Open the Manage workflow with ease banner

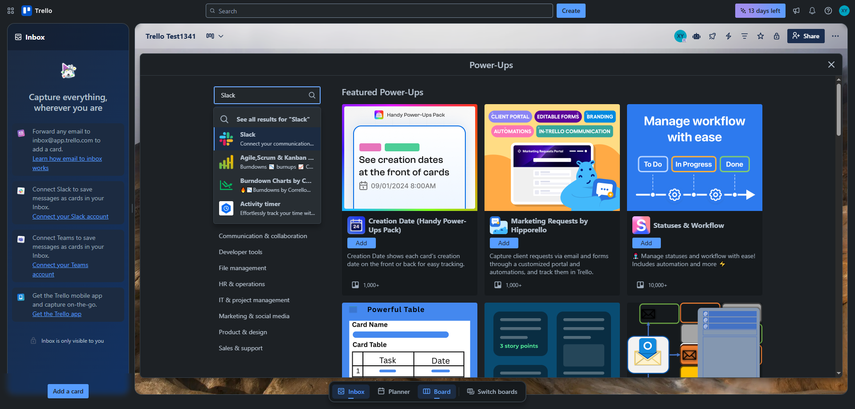point(694,158)
